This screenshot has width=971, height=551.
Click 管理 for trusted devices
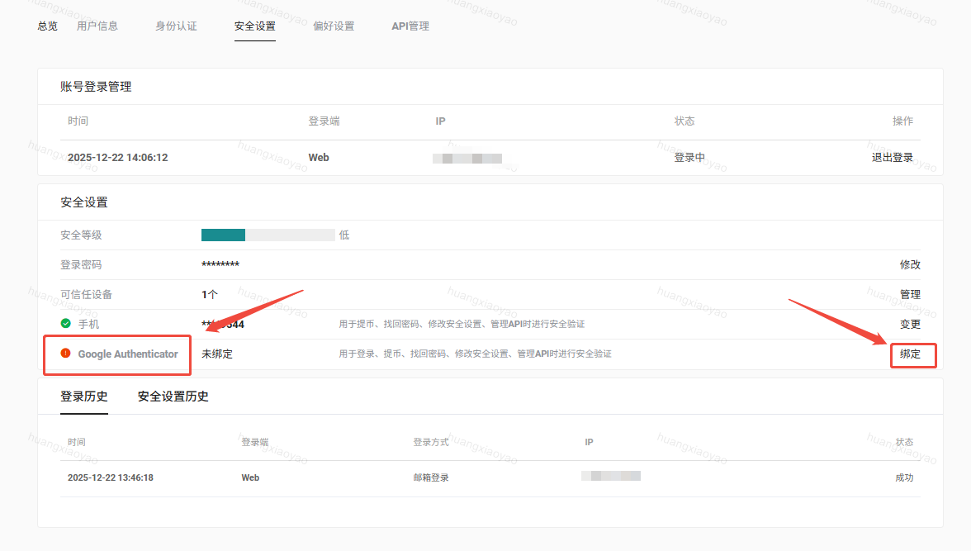click(910, 294)
